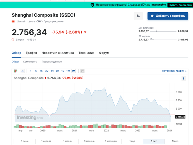193x145 pixels.
Task: Click the Shanghai Composite (SSEC) heading
Action: [x=43, y=15]
